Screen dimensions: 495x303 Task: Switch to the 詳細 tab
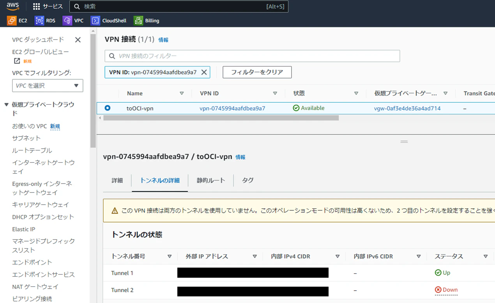pos(117,180)
